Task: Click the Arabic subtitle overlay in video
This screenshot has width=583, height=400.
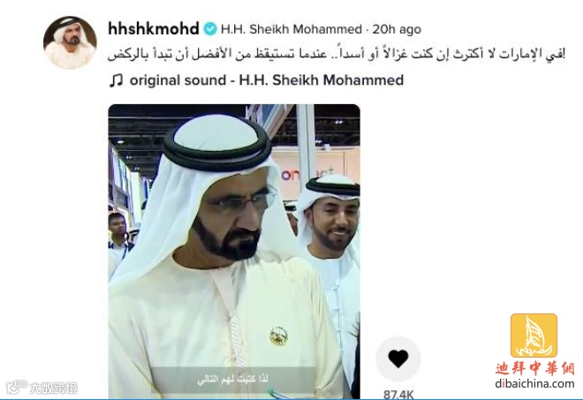Action: [x=232, y=380]
